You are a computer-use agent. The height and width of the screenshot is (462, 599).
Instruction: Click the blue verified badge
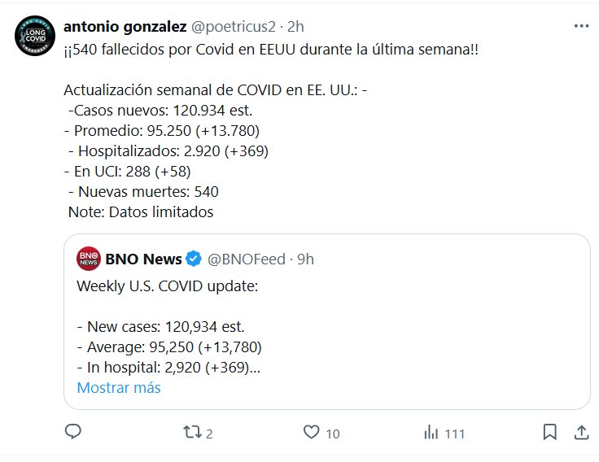[194, 259]
